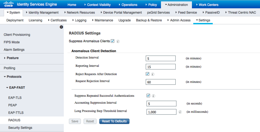260x132 pixels.
Task: Select RADIUS in sidebar
Action: (32, 120)
